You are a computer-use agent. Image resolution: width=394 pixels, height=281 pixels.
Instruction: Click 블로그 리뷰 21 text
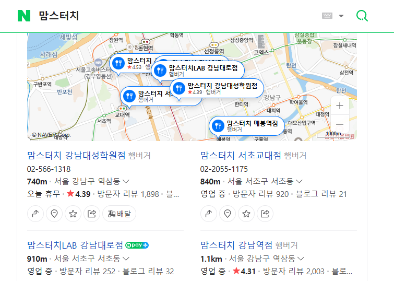point(321,194)
